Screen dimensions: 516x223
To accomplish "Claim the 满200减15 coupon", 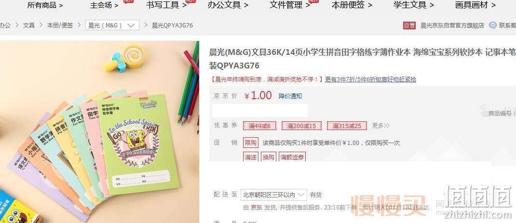I will click(301, 126).
